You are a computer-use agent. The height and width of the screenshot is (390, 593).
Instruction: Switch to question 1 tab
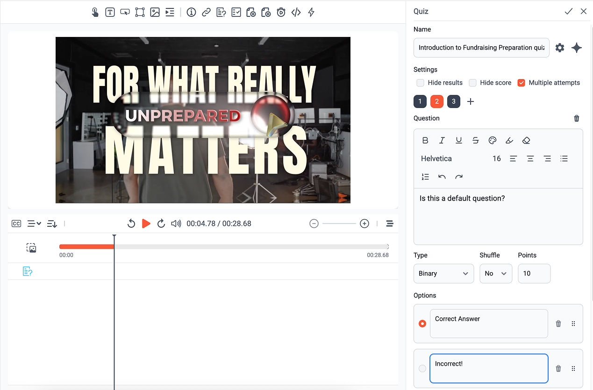[x=420, y=101]
